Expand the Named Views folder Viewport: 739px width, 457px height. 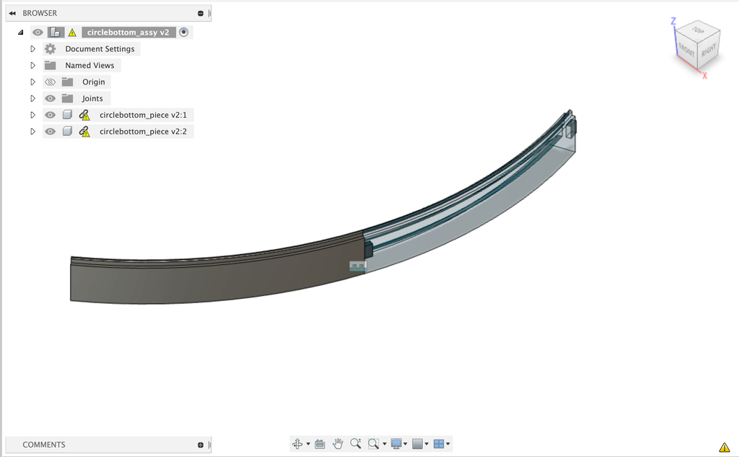click(33, 66)
